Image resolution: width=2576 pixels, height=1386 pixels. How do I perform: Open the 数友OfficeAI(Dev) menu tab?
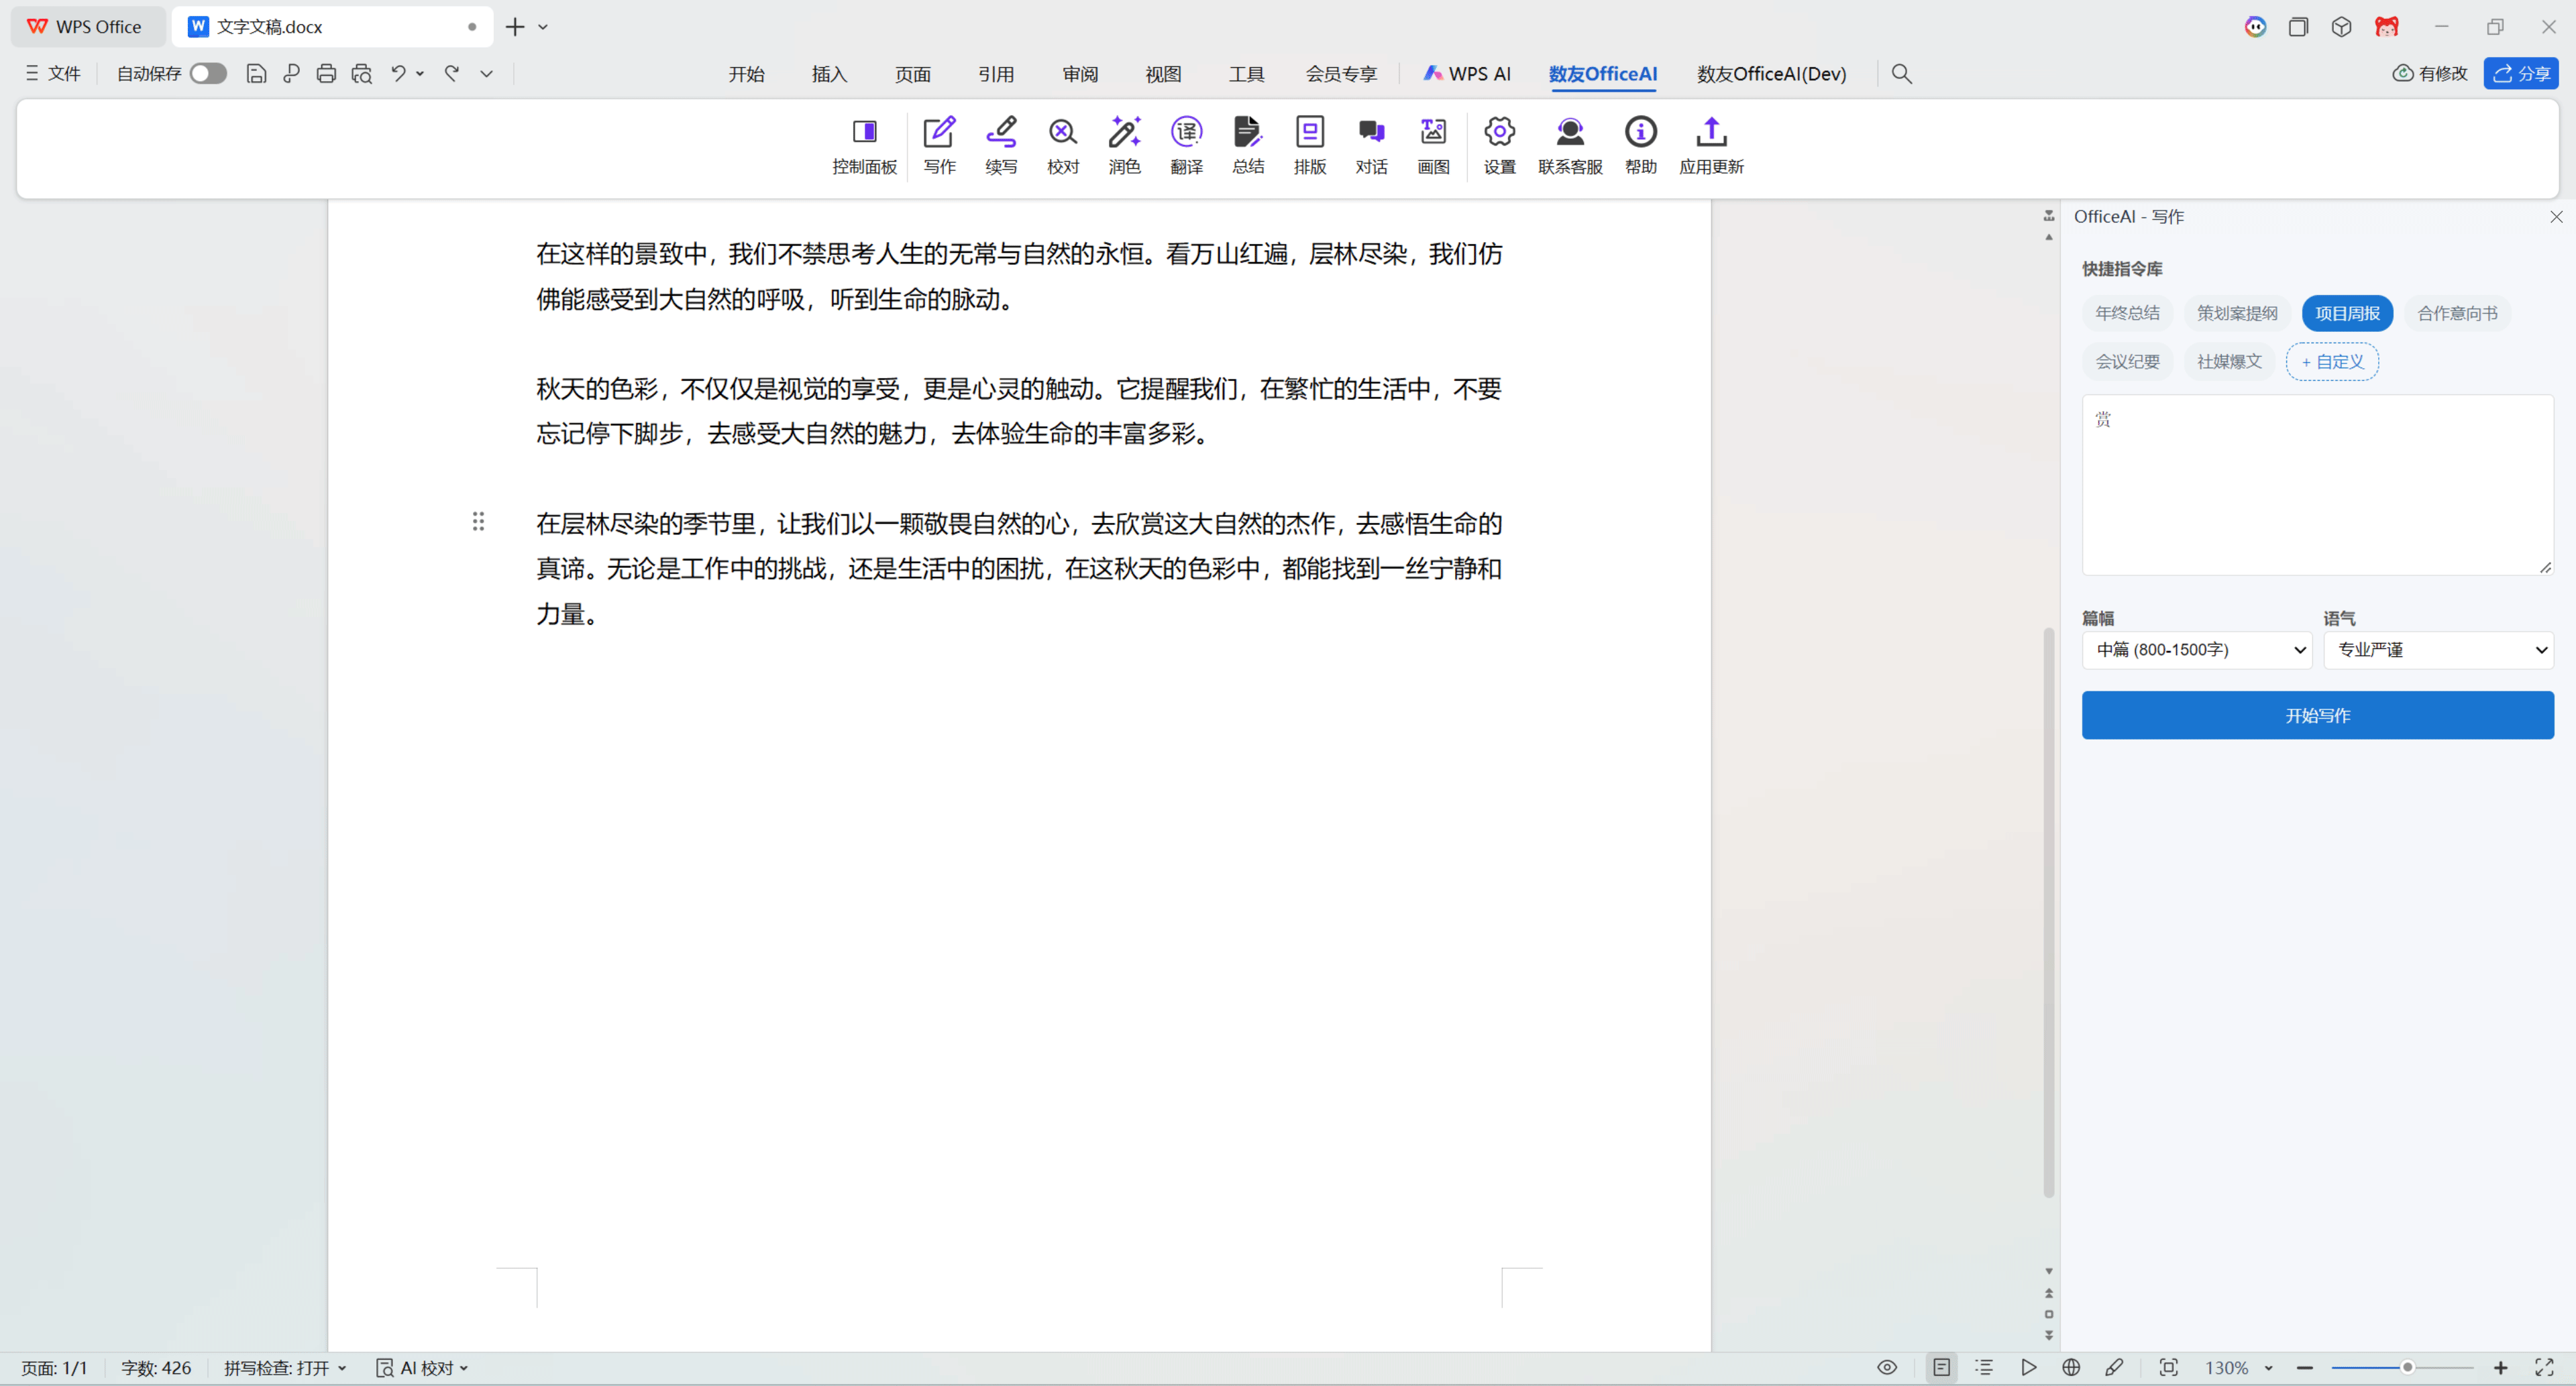tap(1771, 73)
